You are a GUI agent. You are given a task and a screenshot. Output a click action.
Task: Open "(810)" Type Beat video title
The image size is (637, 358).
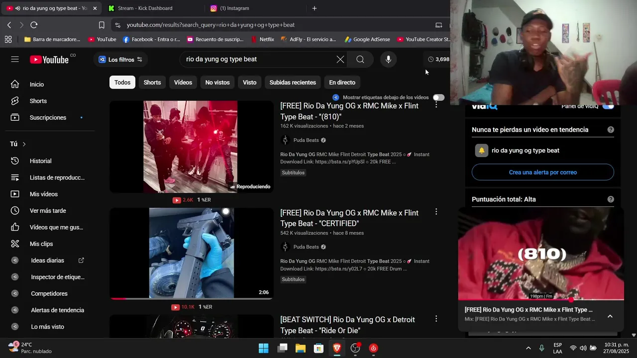click(349, 111)
